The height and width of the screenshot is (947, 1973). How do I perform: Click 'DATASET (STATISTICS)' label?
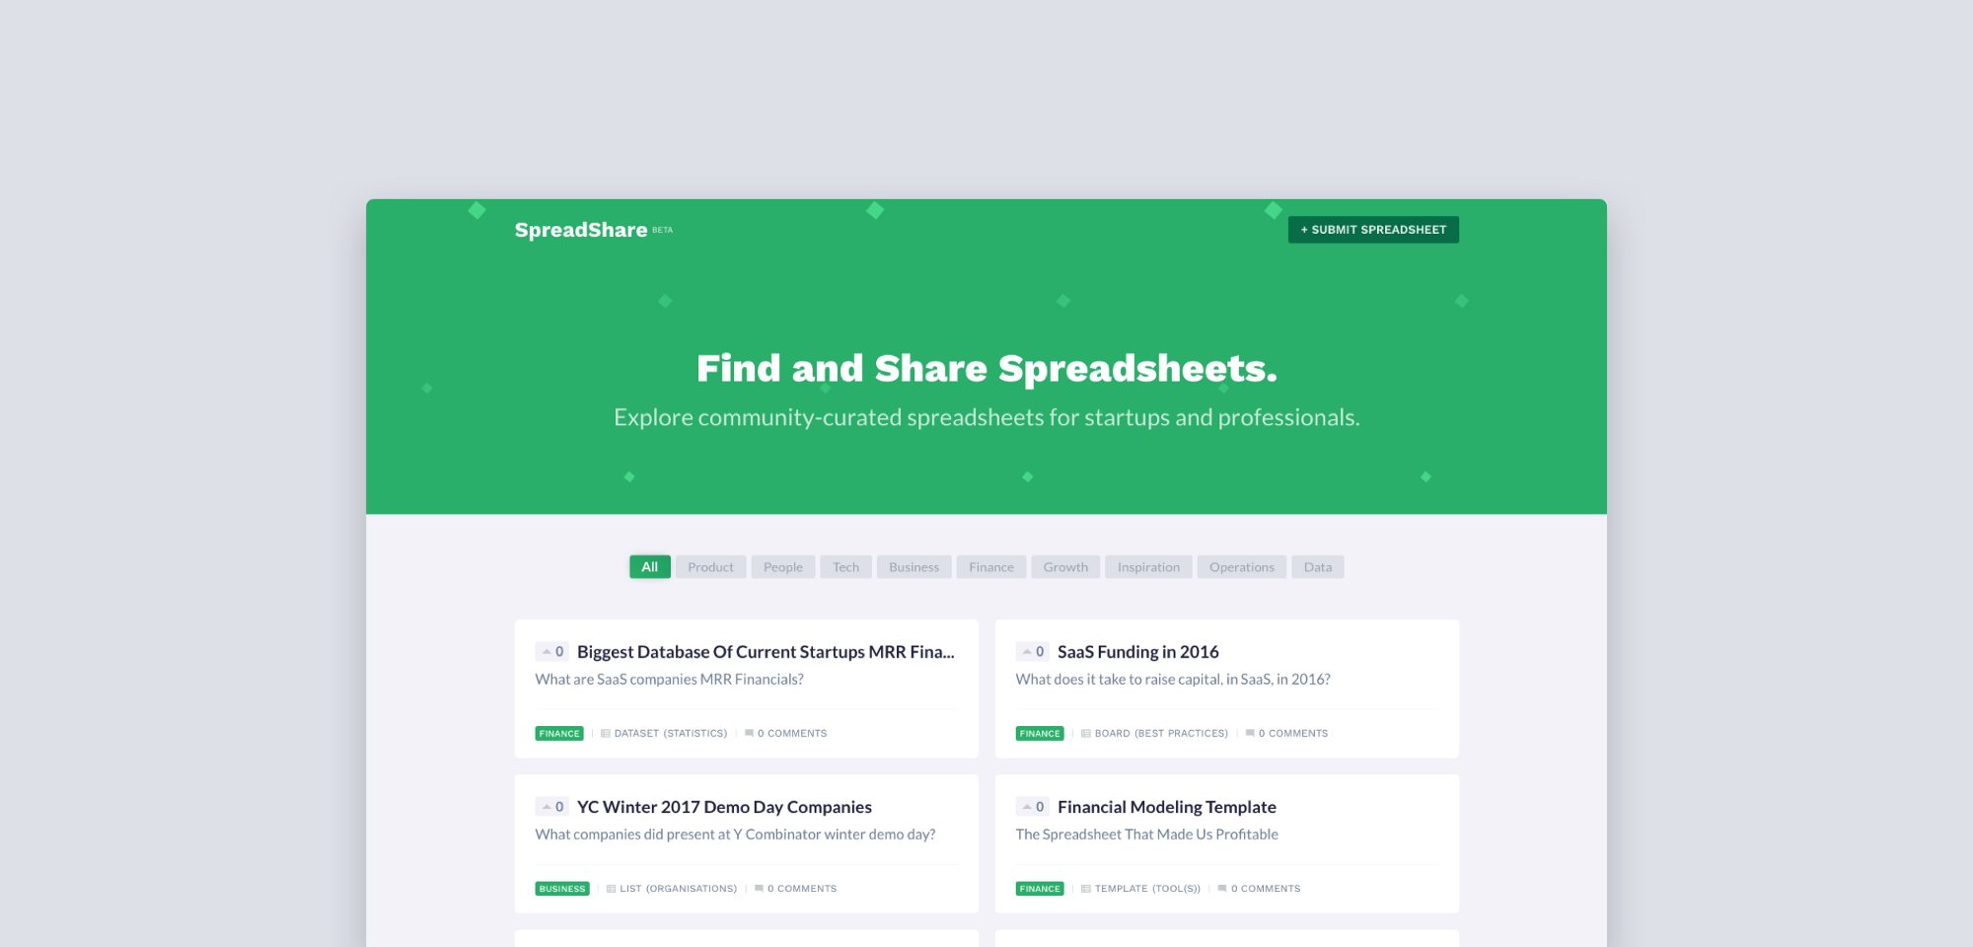(671, 734)
